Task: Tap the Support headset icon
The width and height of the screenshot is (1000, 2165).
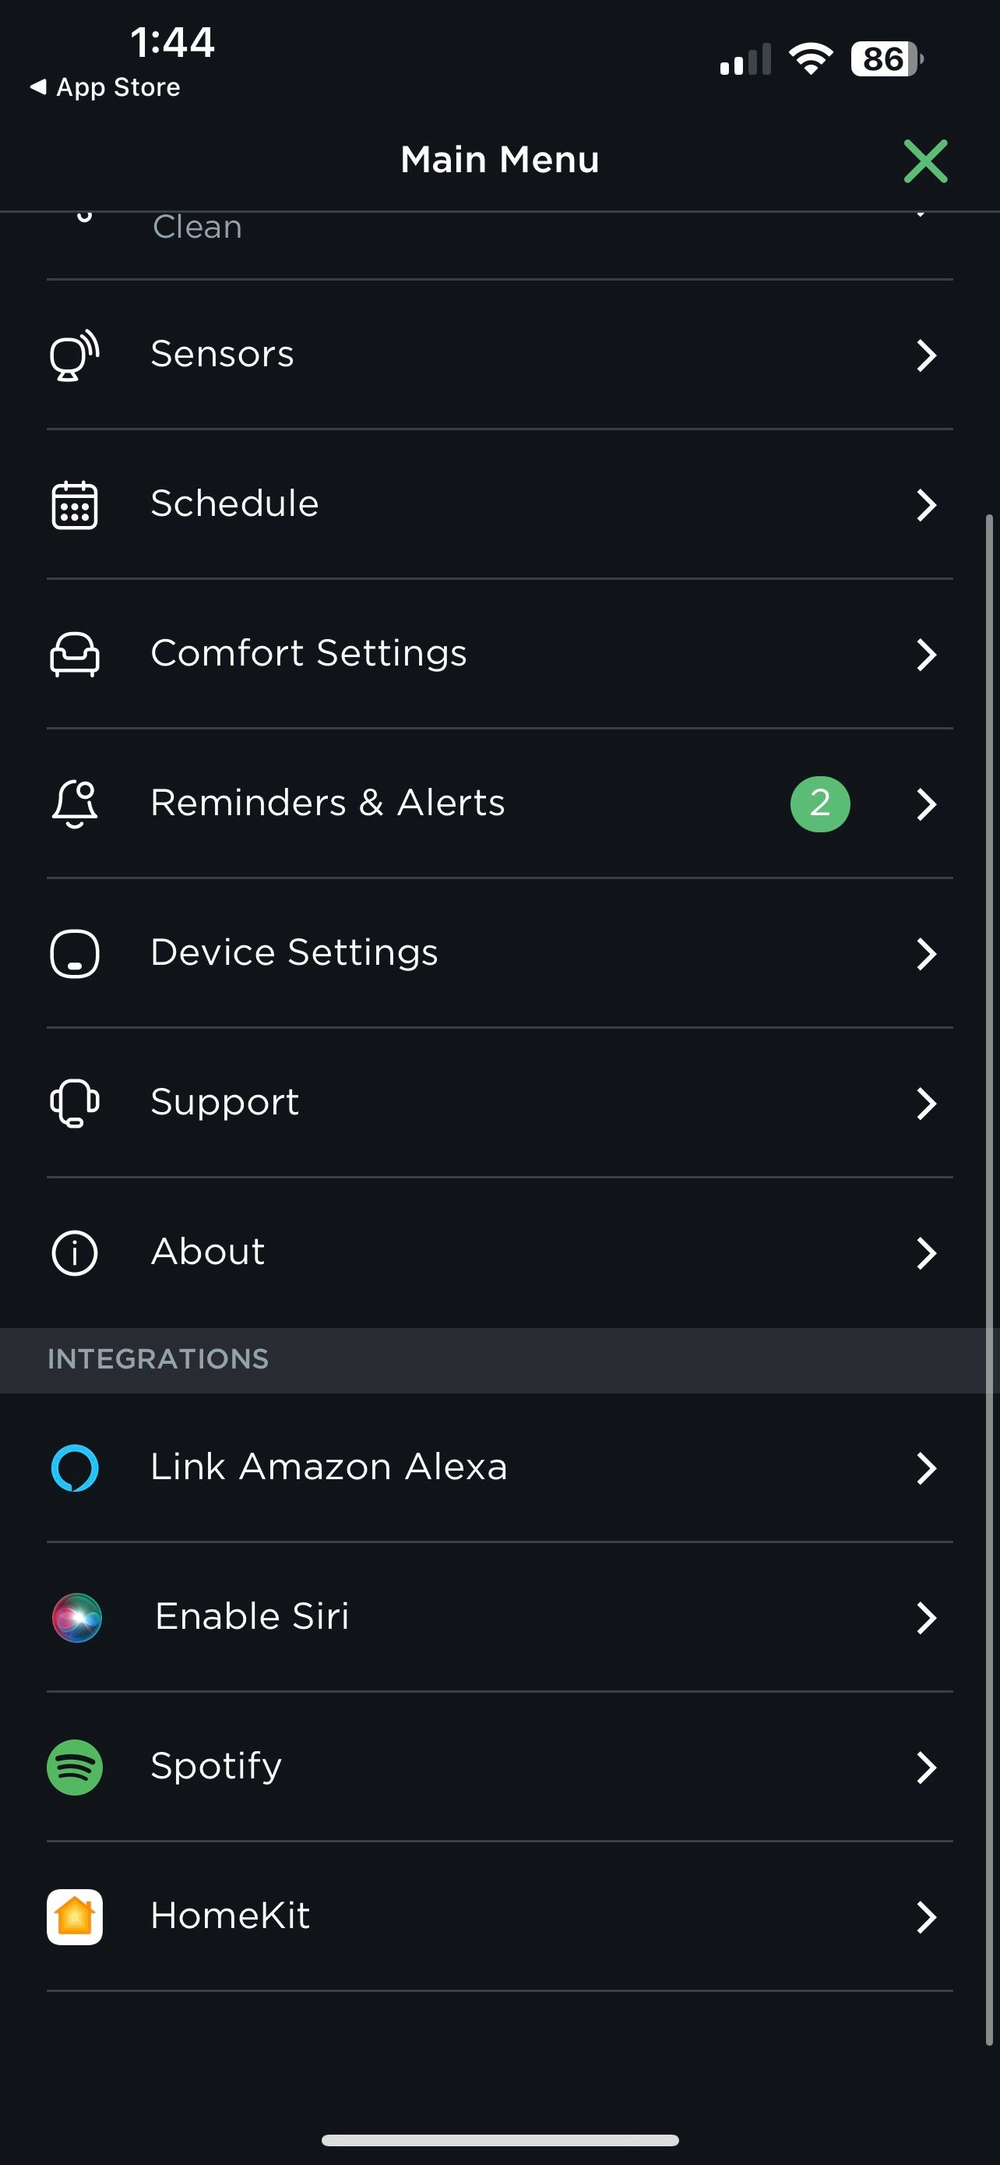Action: [x=74, y=1104]
